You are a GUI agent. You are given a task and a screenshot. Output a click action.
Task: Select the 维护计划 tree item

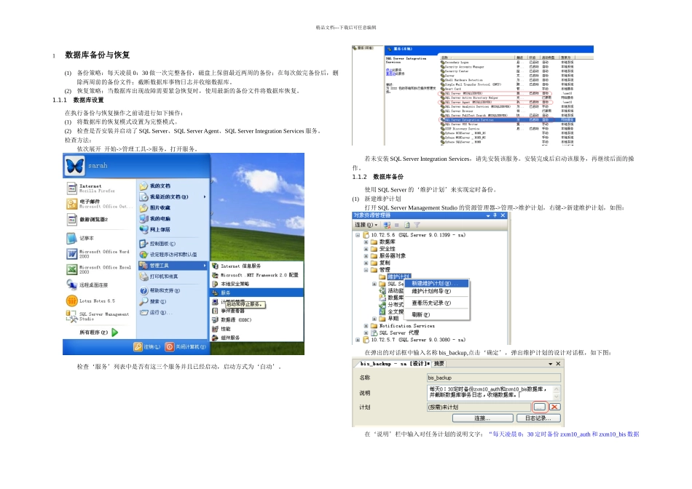398,277
